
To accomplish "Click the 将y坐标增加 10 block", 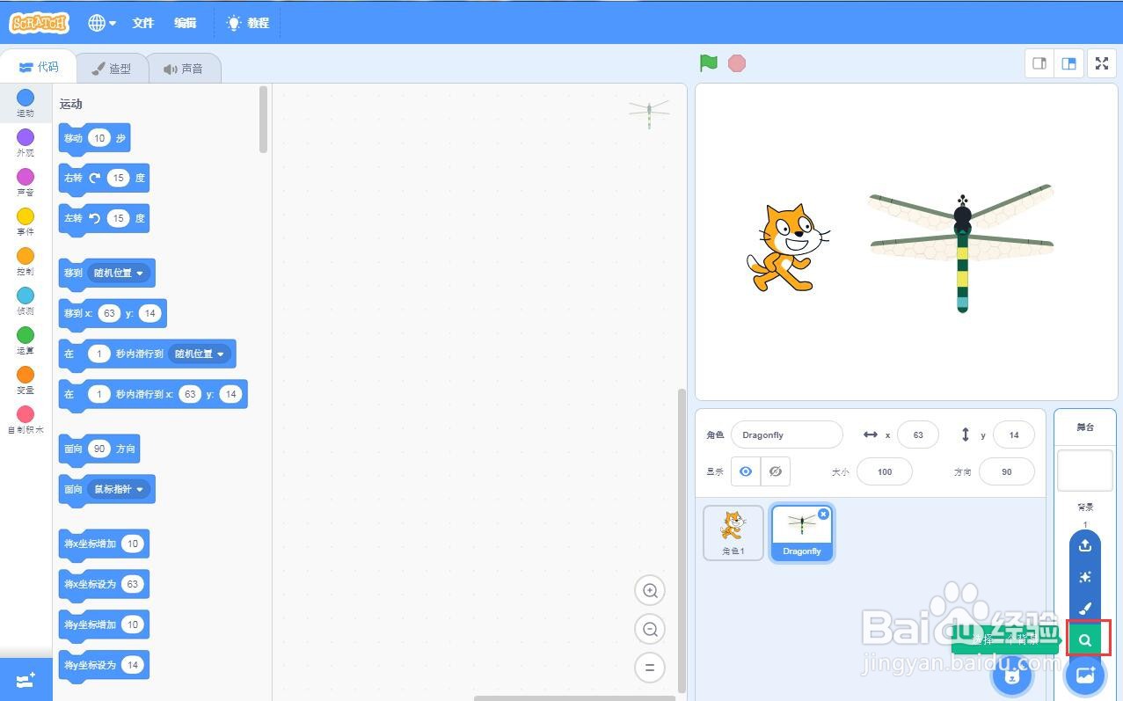I will pos(104,625).
